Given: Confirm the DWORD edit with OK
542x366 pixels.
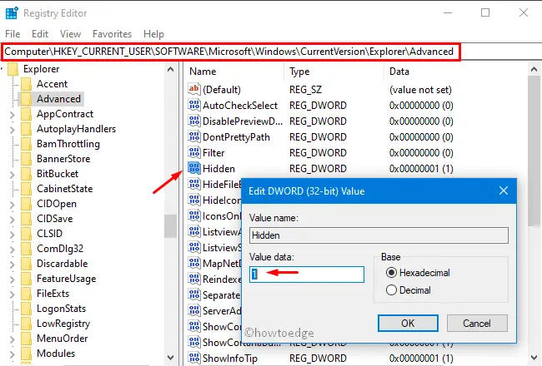Looking at the screenshot, I should pyautogui.click(x=408, y=322).
